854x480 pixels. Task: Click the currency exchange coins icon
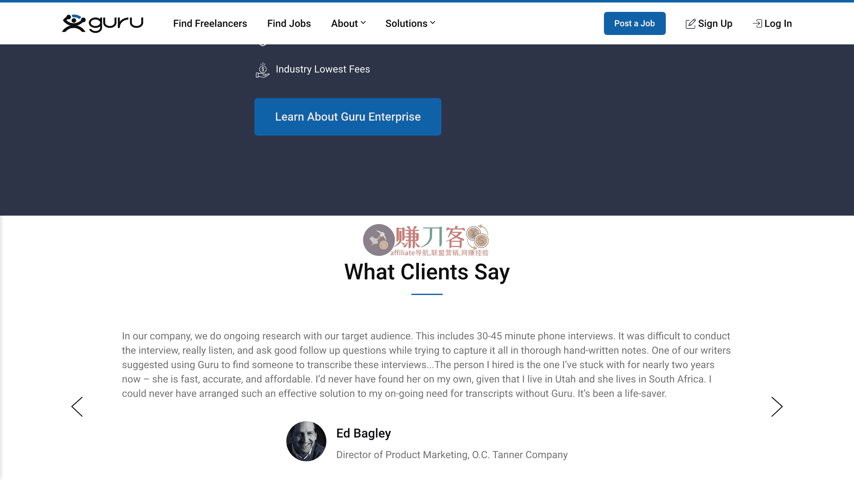tap(478, 237)
